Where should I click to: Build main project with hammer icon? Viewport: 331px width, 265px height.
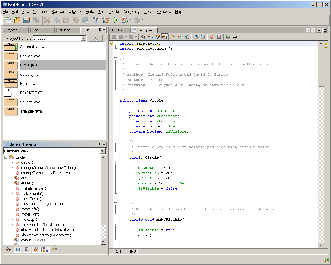96,20
